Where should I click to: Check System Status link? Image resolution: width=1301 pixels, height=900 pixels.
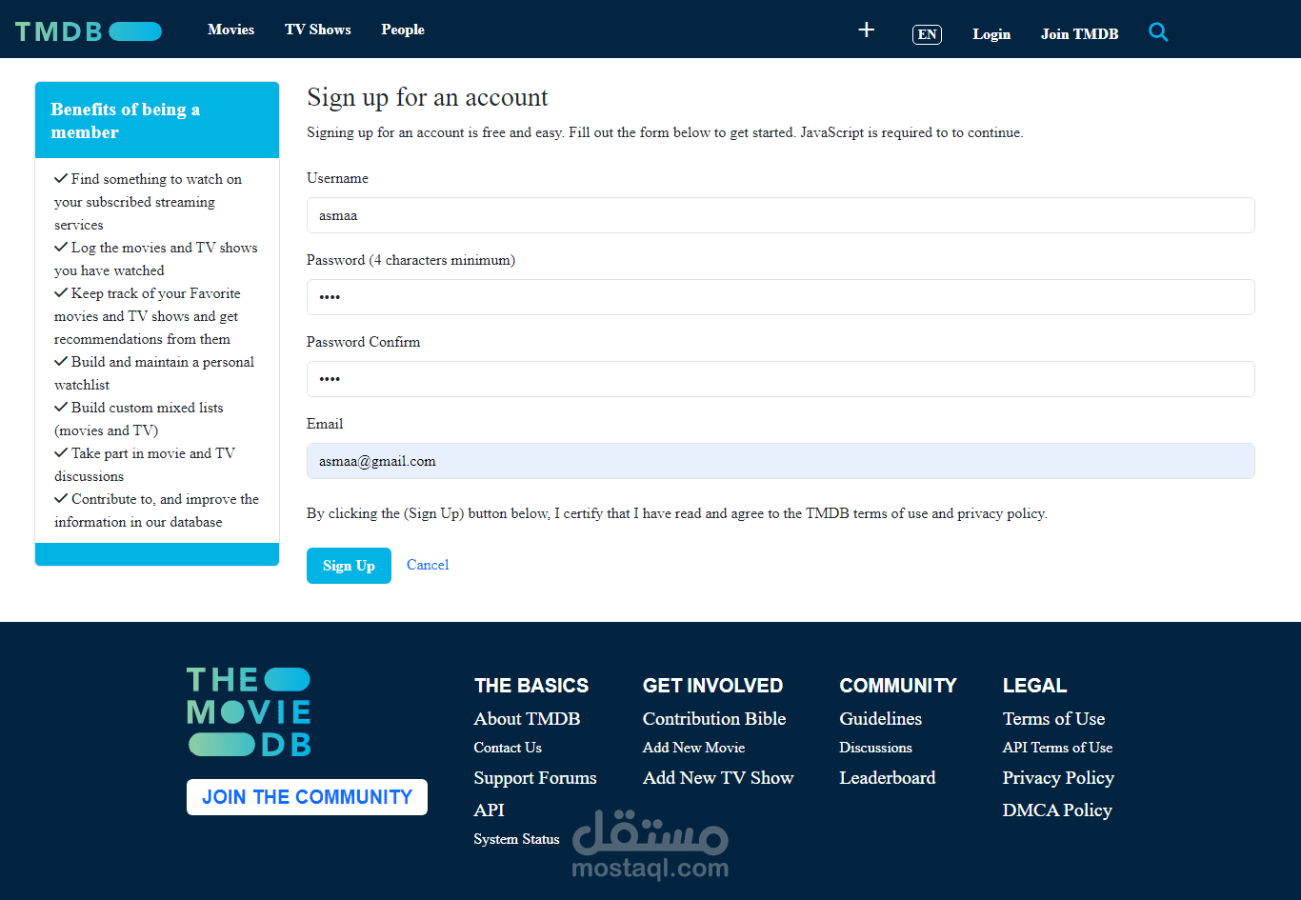[516, 839]
